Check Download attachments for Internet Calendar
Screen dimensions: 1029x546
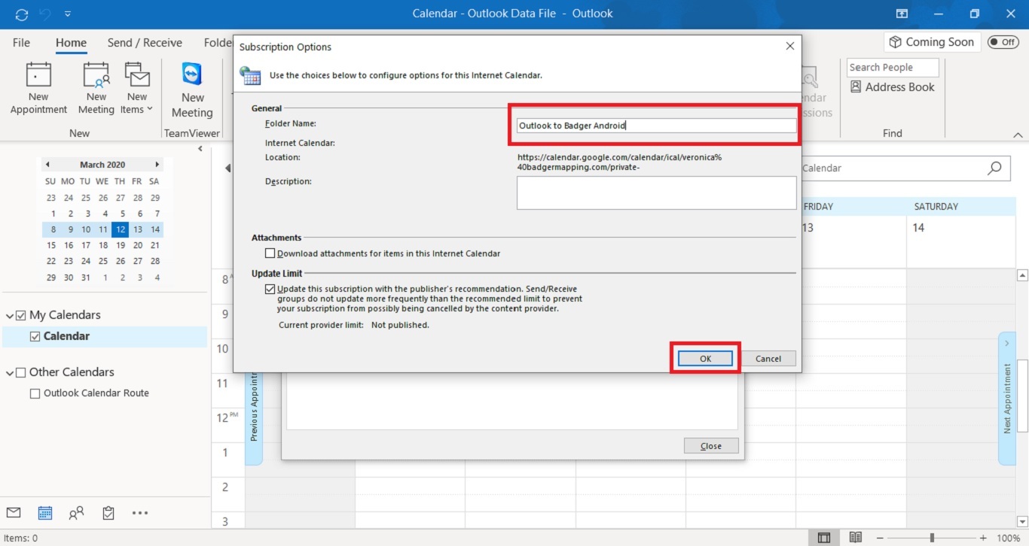pos(270,253)
